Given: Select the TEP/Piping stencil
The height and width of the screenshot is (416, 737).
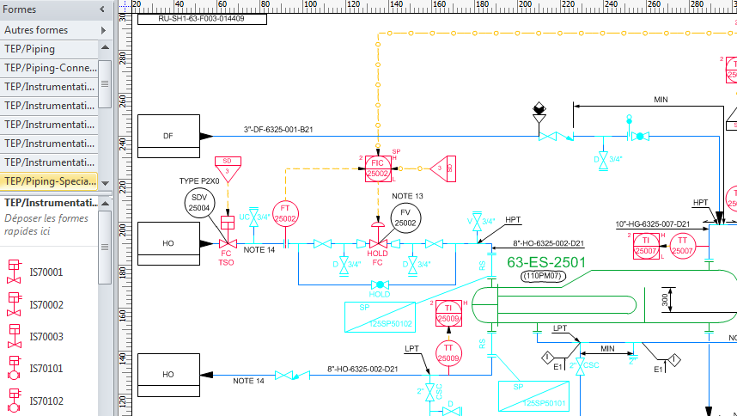Looking at the screenshot, I should point(49,49).
